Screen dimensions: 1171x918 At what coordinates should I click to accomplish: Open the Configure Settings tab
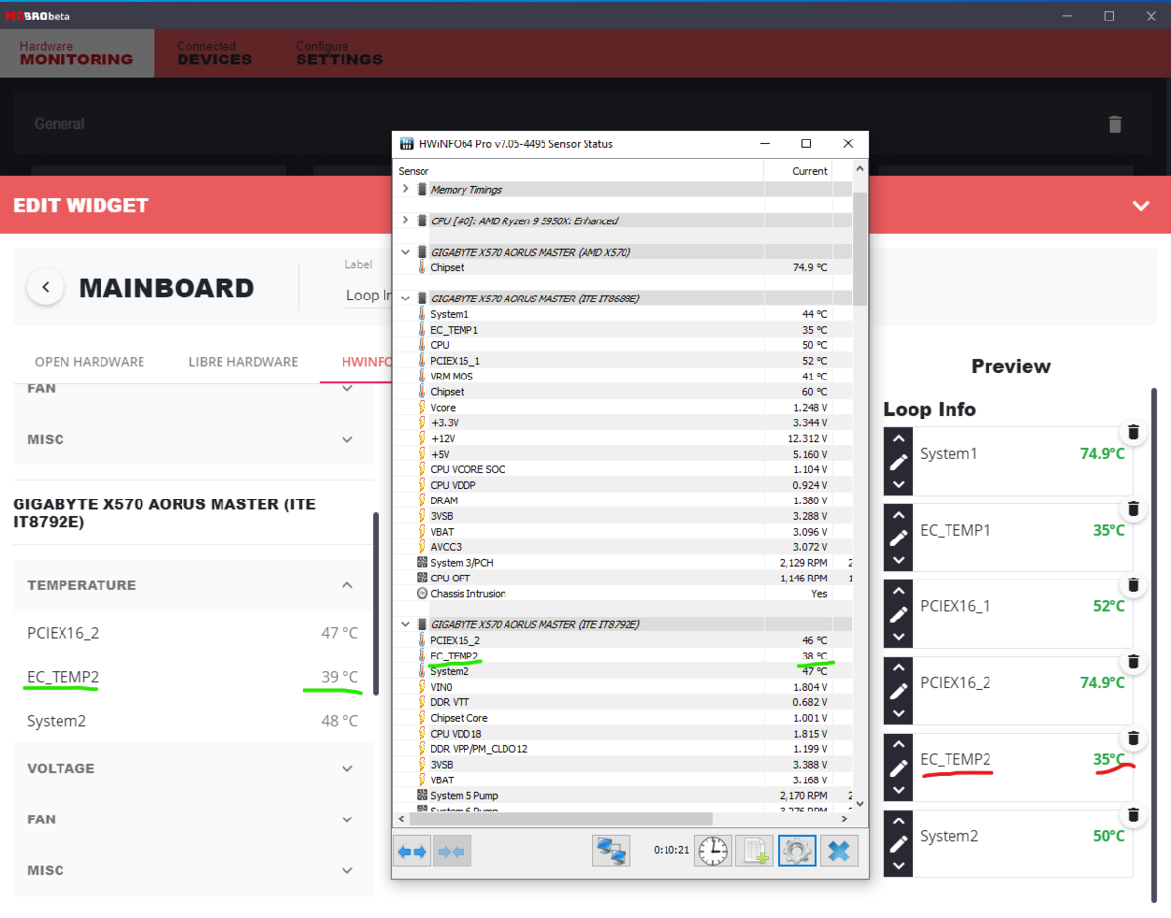tap(340, 54)
